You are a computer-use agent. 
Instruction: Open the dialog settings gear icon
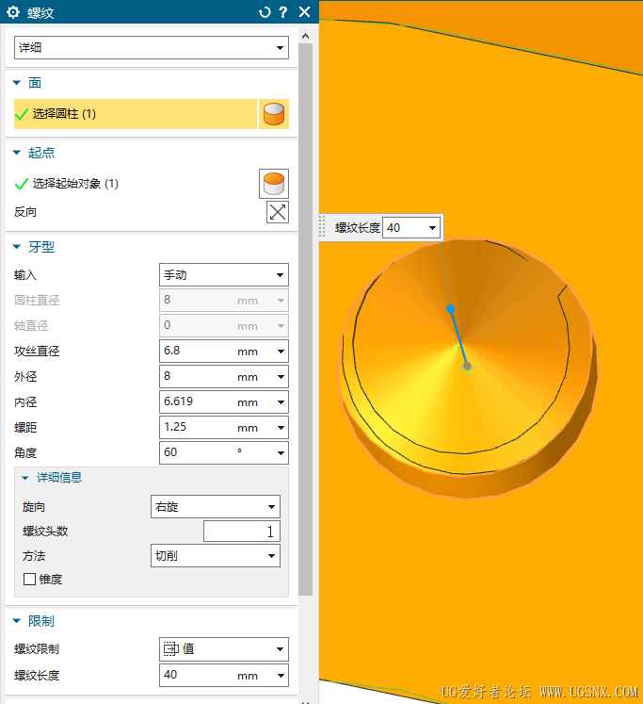(13, 12)
